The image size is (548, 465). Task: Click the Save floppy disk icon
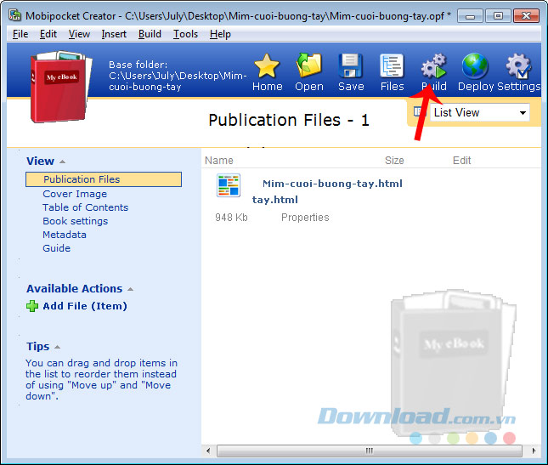point(351,65)
